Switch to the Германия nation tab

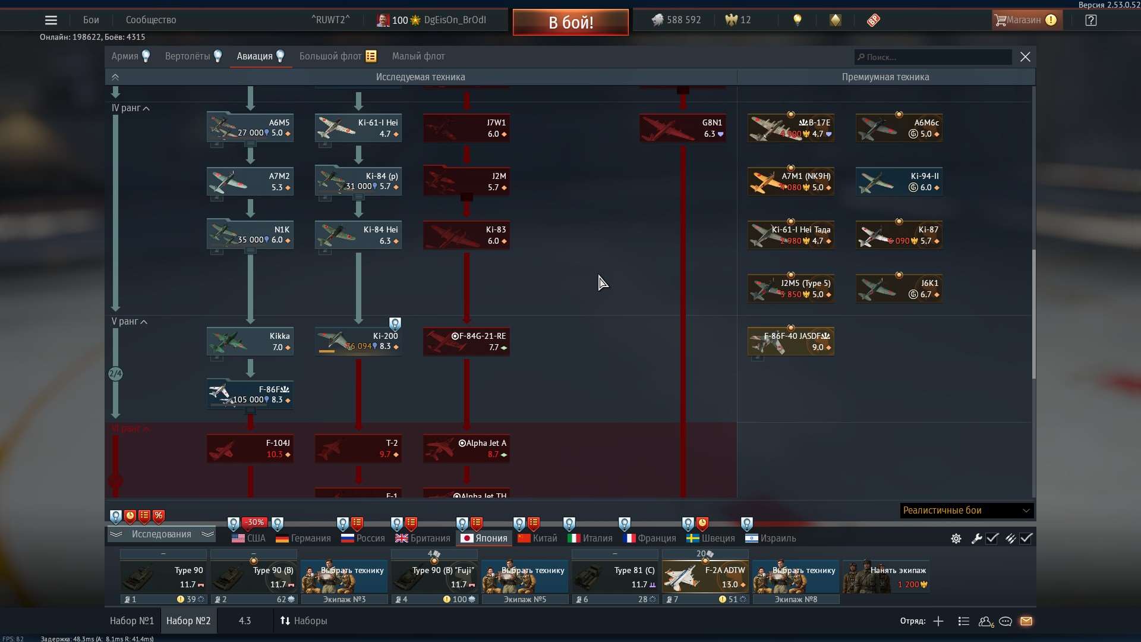click(302, 538)
